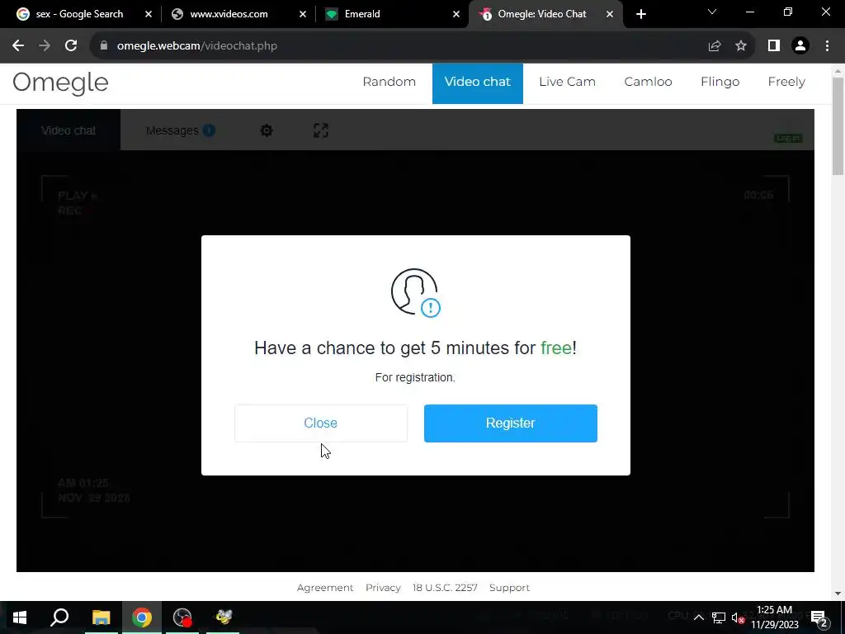Click the scrollbar down arrow
This screenshot has width=845, height=634.
coord(838,594)
